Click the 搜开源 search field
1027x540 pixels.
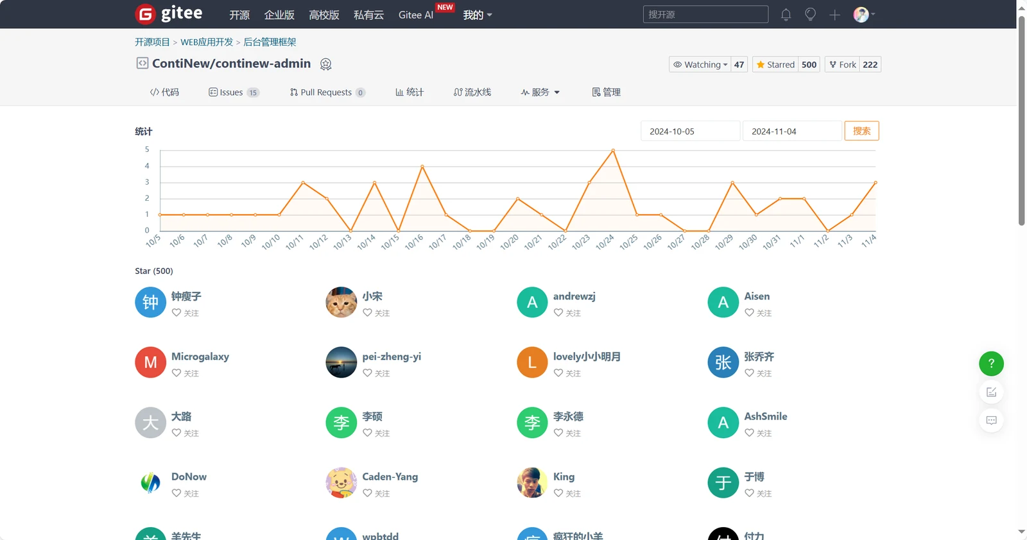point(705,14)
